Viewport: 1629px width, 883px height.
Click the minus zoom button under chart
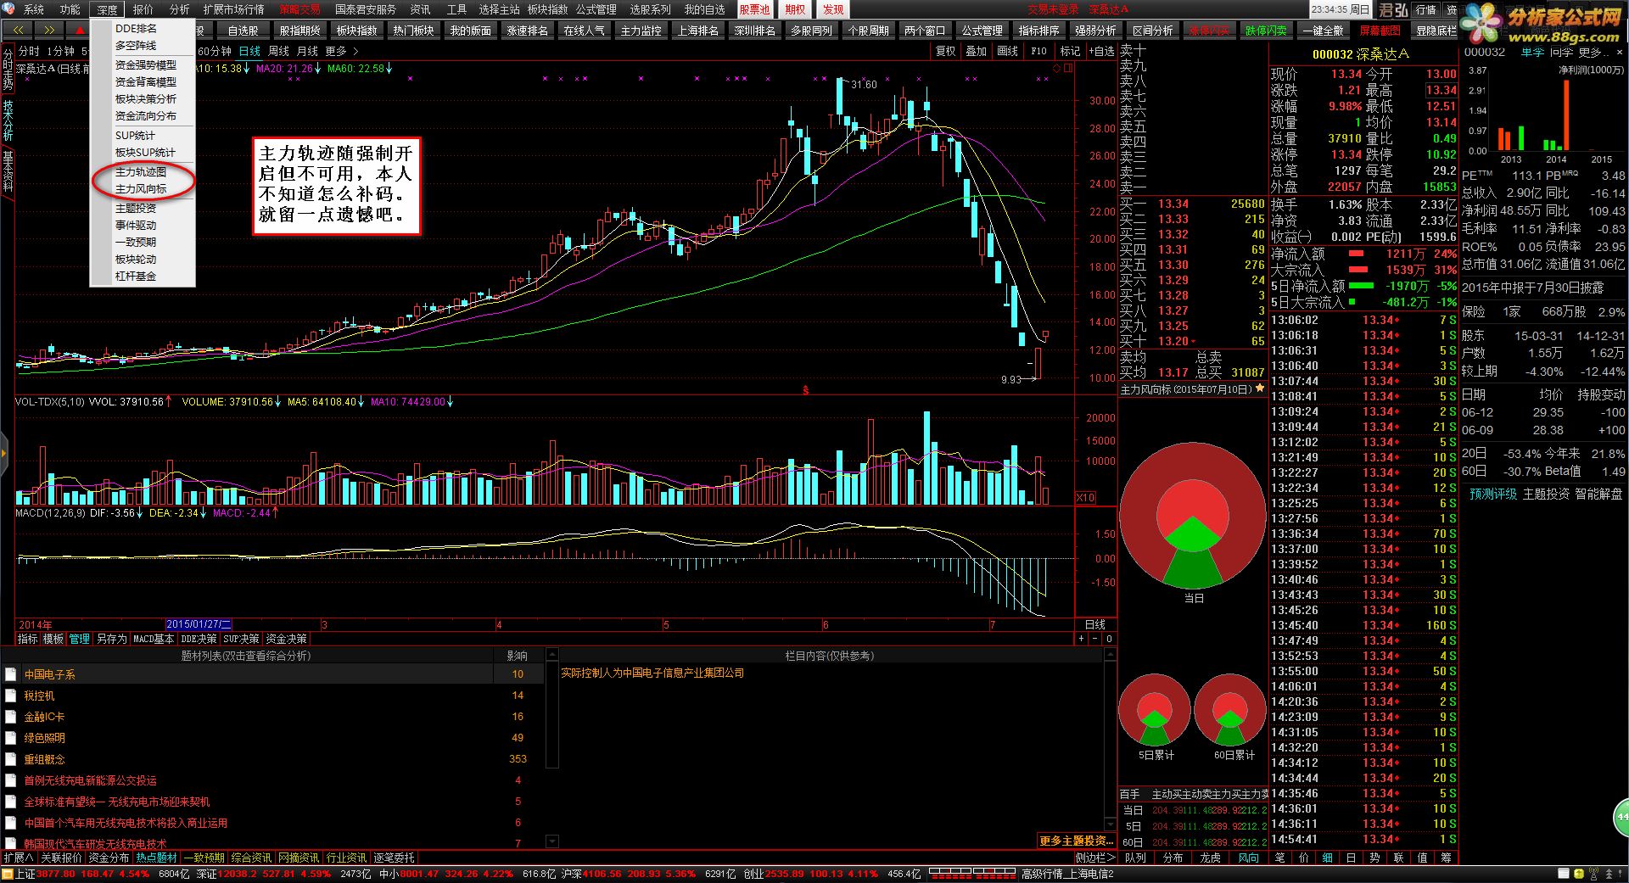[x=1094, y=639]
